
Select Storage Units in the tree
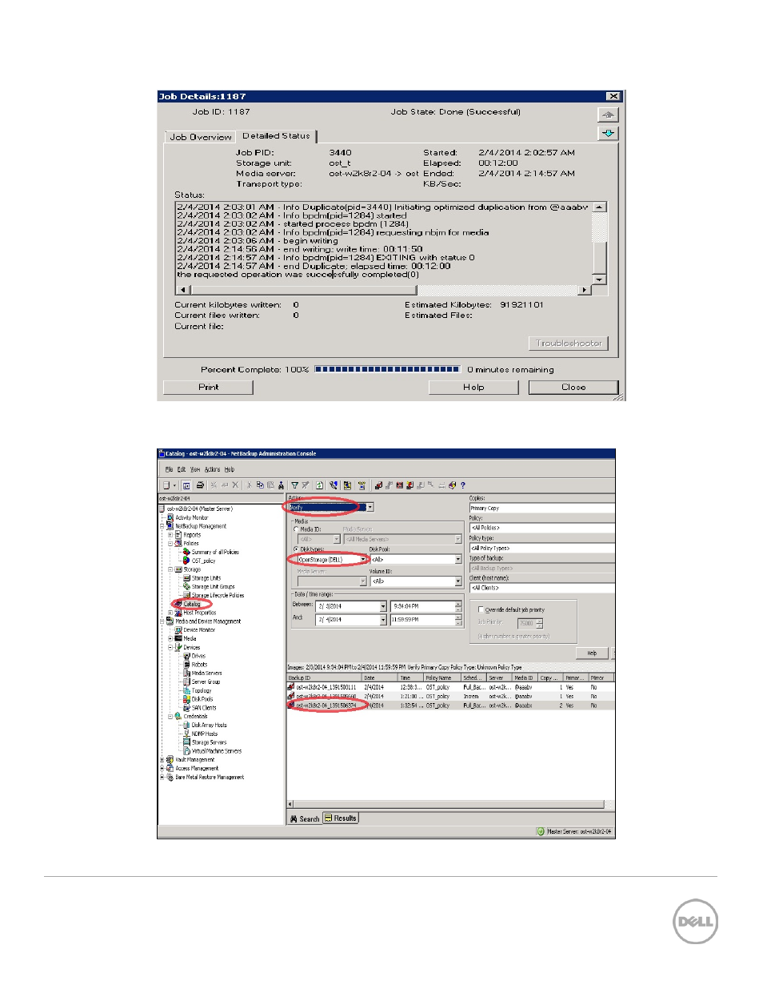206,577
